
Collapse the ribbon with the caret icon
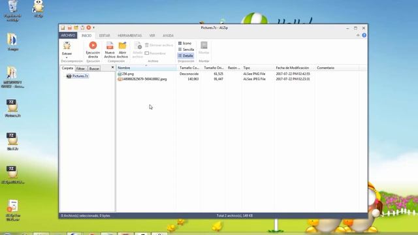click(x=358, y=35)
